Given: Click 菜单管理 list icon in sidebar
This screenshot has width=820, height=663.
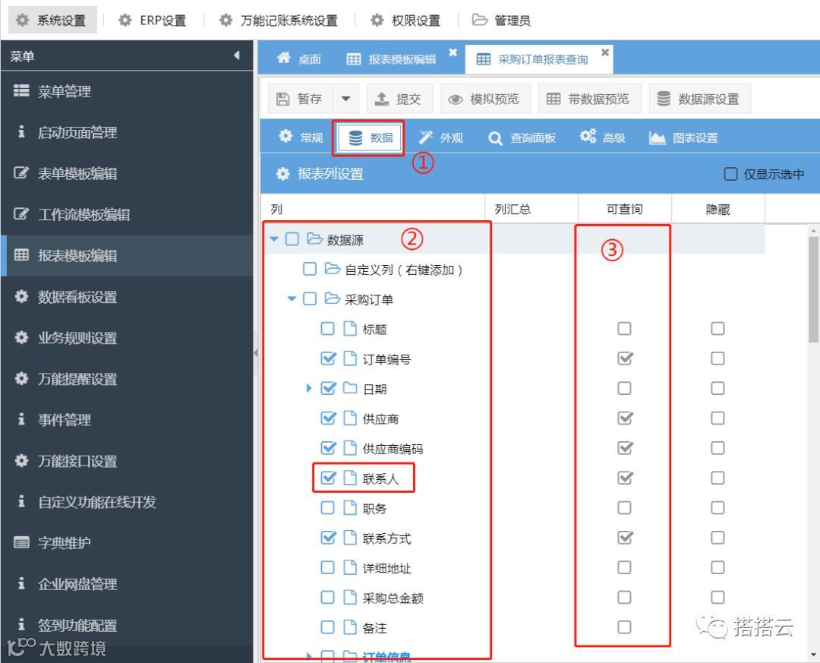Looking at the screenshot, I should (x=21, y=91).
